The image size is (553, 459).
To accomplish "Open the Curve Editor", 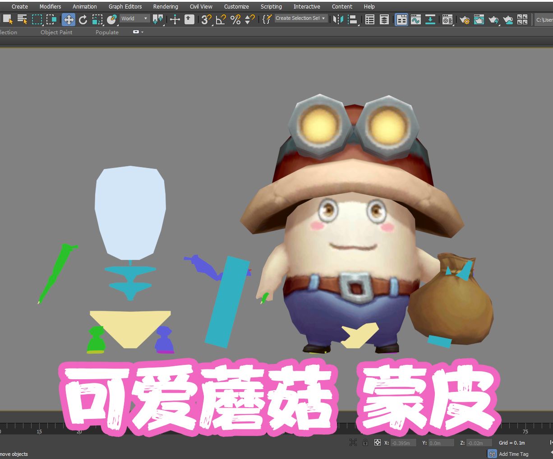I will [415, 19].
